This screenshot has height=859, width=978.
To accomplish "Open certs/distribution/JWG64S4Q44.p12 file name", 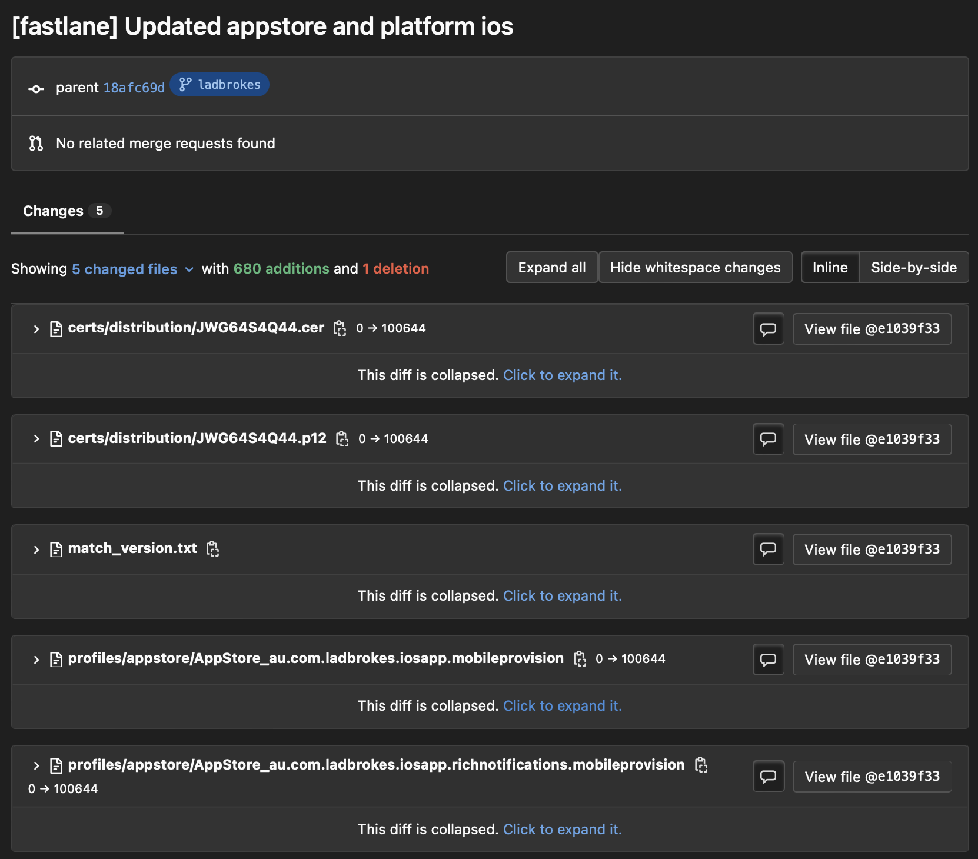I will click(x=197, y=438).
